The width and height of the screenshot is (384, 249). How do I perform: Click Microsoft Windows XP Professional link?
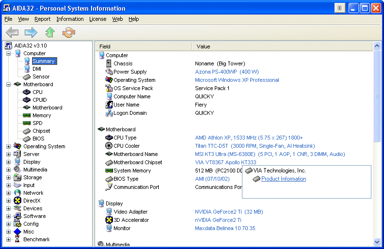(237, 80)
